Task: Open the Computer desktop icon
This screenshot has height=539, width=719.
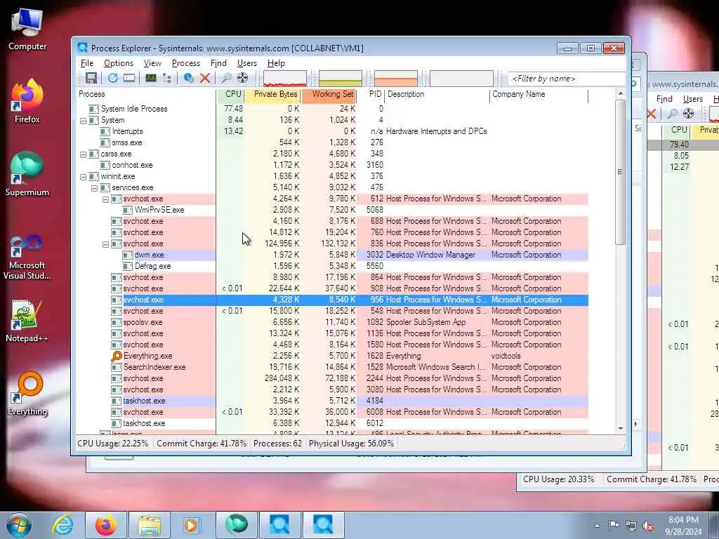Action: point(27,28)
